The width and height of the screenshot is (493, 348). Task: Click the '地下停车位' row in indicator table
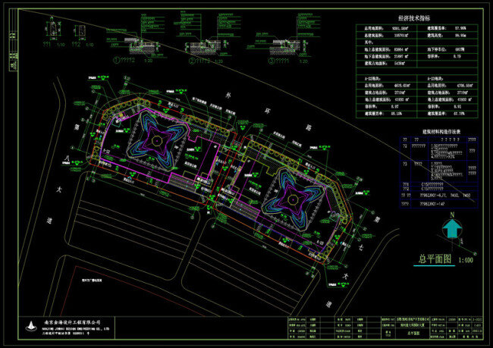coord(447,49)
